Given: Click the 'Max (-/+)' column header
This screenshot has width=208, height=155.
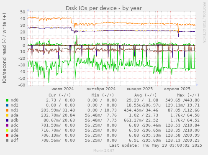Looking at the screenshot, I should coord(188,95).
